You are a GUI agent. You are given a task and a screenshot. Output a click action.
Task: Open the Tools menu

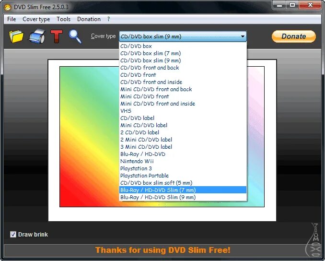coord(64,19)
